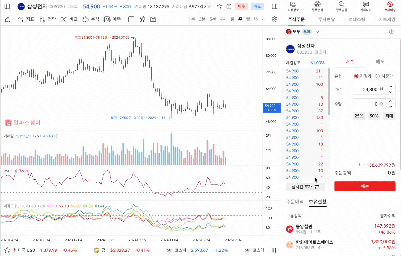The height and width of the screenshot is (256, 401).
Task: Open the 전략 strategy tool
Action: click(x=47, y=19)
